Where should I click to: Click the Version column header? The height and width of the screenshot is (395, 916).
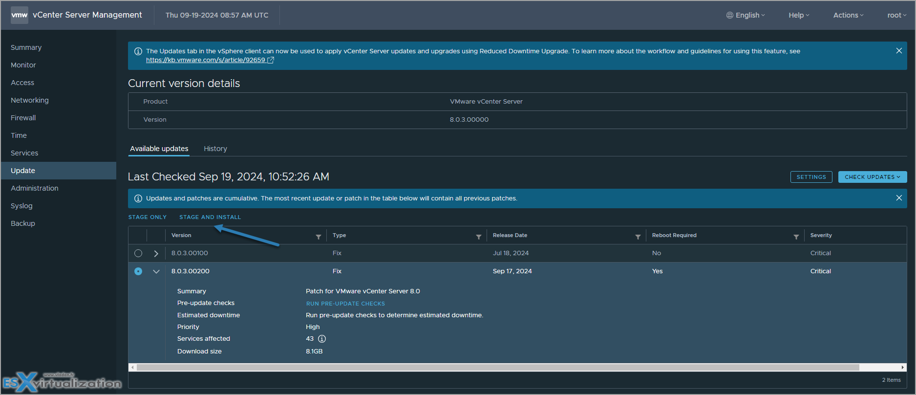click(181, 235)
